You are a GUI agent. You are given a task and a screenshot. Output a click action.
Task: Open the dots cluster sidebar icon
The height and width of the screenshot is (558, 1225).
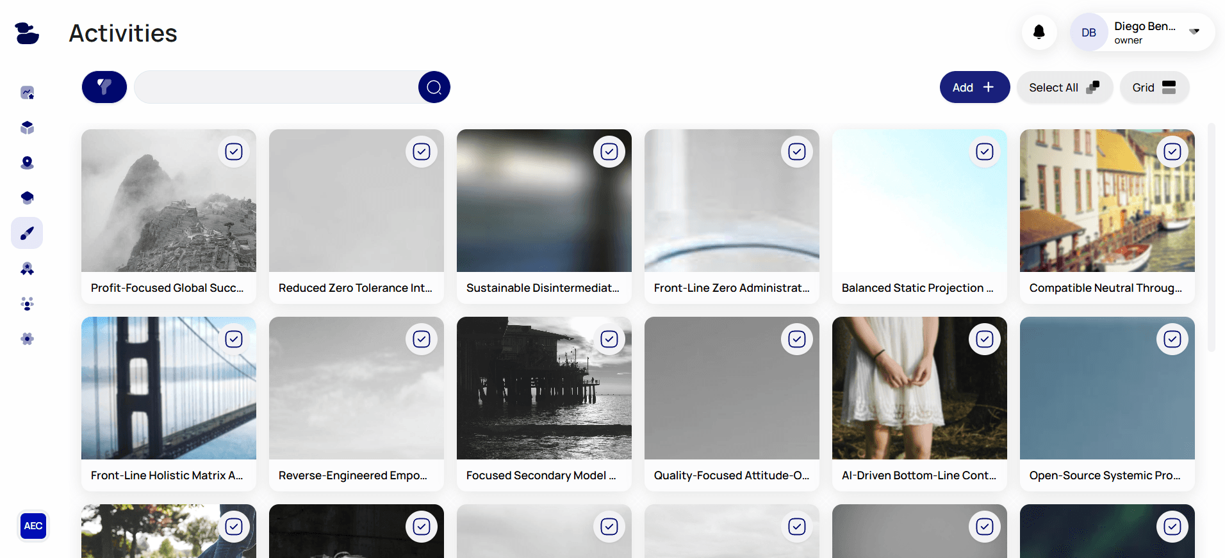point(27,304)
